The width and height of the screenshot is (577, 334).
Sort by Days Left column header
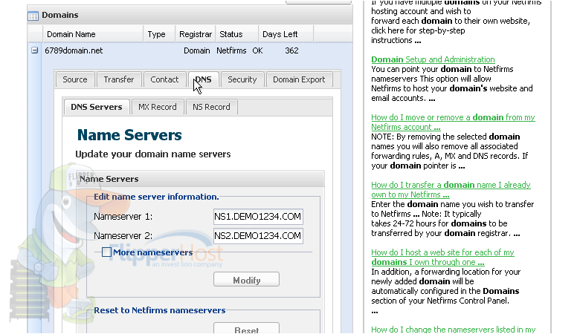[286, 34]
